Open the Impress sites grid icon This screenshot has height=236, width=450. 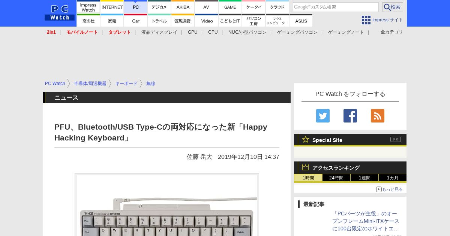point(366,20)
